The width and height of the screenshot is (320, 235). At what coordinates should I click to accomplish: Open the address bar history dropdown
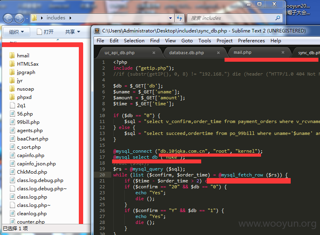(170, 18)
